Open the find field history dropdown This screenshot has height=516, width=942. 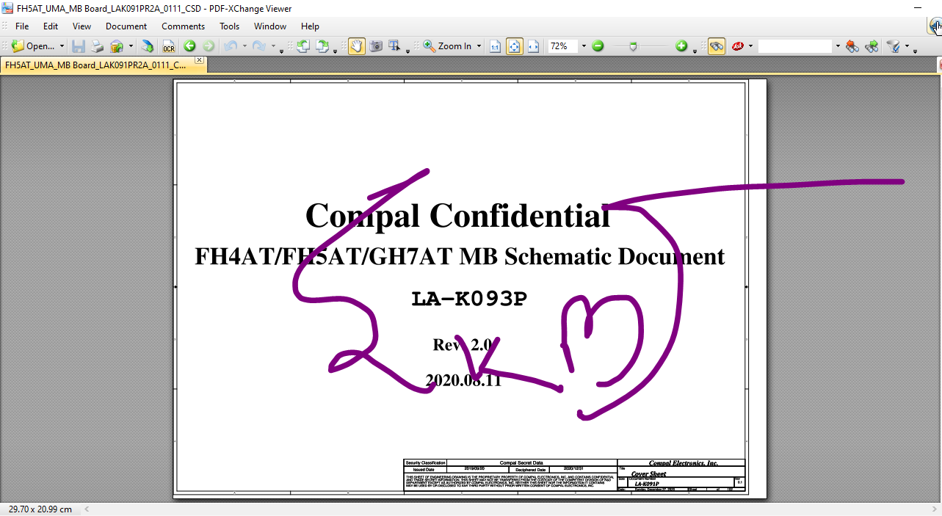coord(838,46)
